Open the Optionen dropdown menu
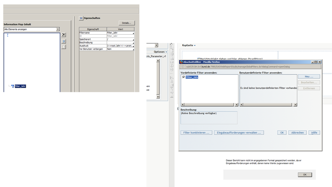Image resolution: width=332 pixels, height=187 pixels. [161, 52]
